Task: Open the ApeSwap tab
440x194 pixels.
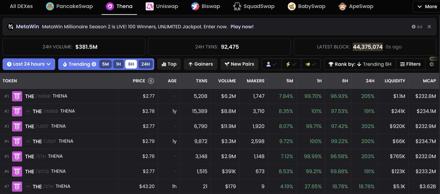Action: coord(356,6)
